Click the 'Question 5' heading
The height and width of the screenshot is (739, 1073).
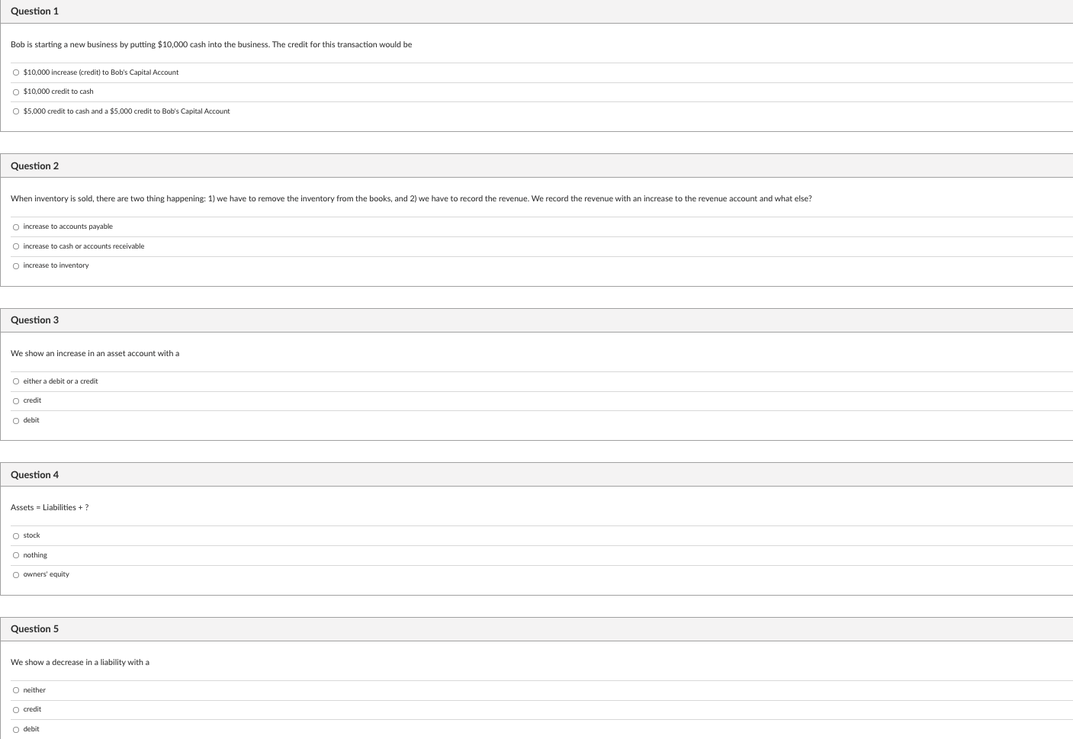tap(34, 629)
